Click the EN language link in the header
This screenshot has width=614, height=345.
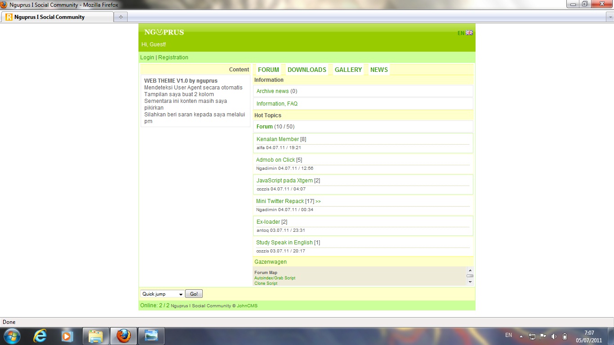tap(461, 33)
